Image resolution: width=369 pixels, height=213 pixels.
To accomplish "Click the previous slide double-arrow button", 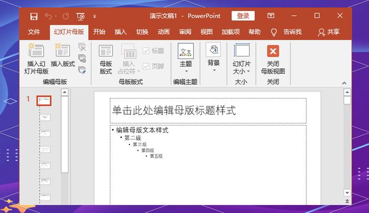I will click(347, 201).
